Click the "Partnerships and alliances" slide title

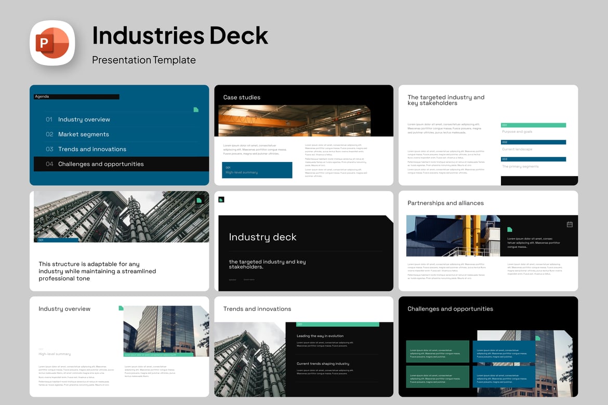445,203
